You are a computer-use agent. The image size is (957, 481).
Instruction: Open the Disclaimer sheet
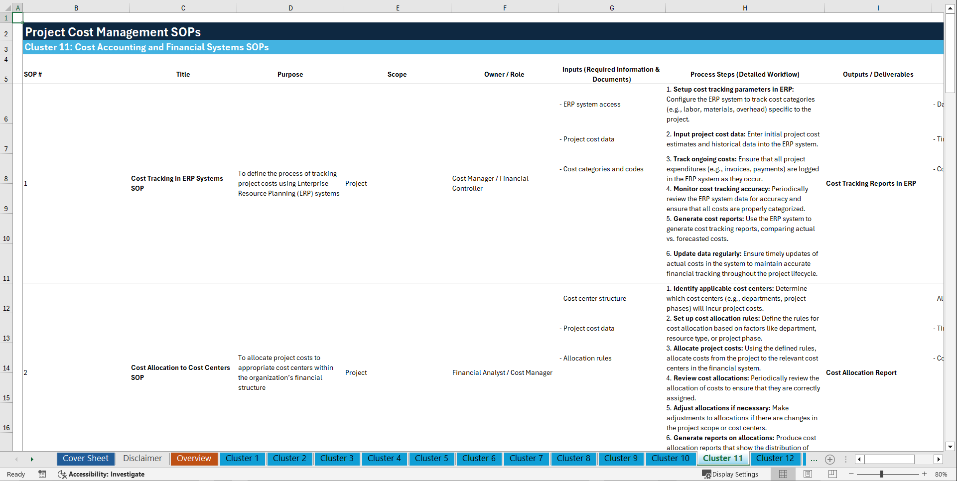pos(142,459)
